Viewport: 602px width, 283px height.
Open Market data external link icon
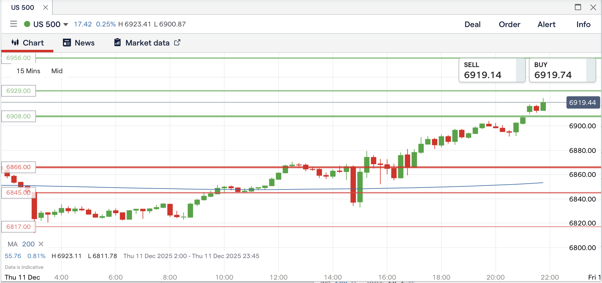[177, 42]
